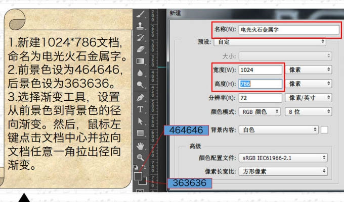This screenshot has width=344, height=202.
Task: Open 颜色配置文件 sRGB IEC61966-2.1 dropdown
Action: (x=283, y=158)
